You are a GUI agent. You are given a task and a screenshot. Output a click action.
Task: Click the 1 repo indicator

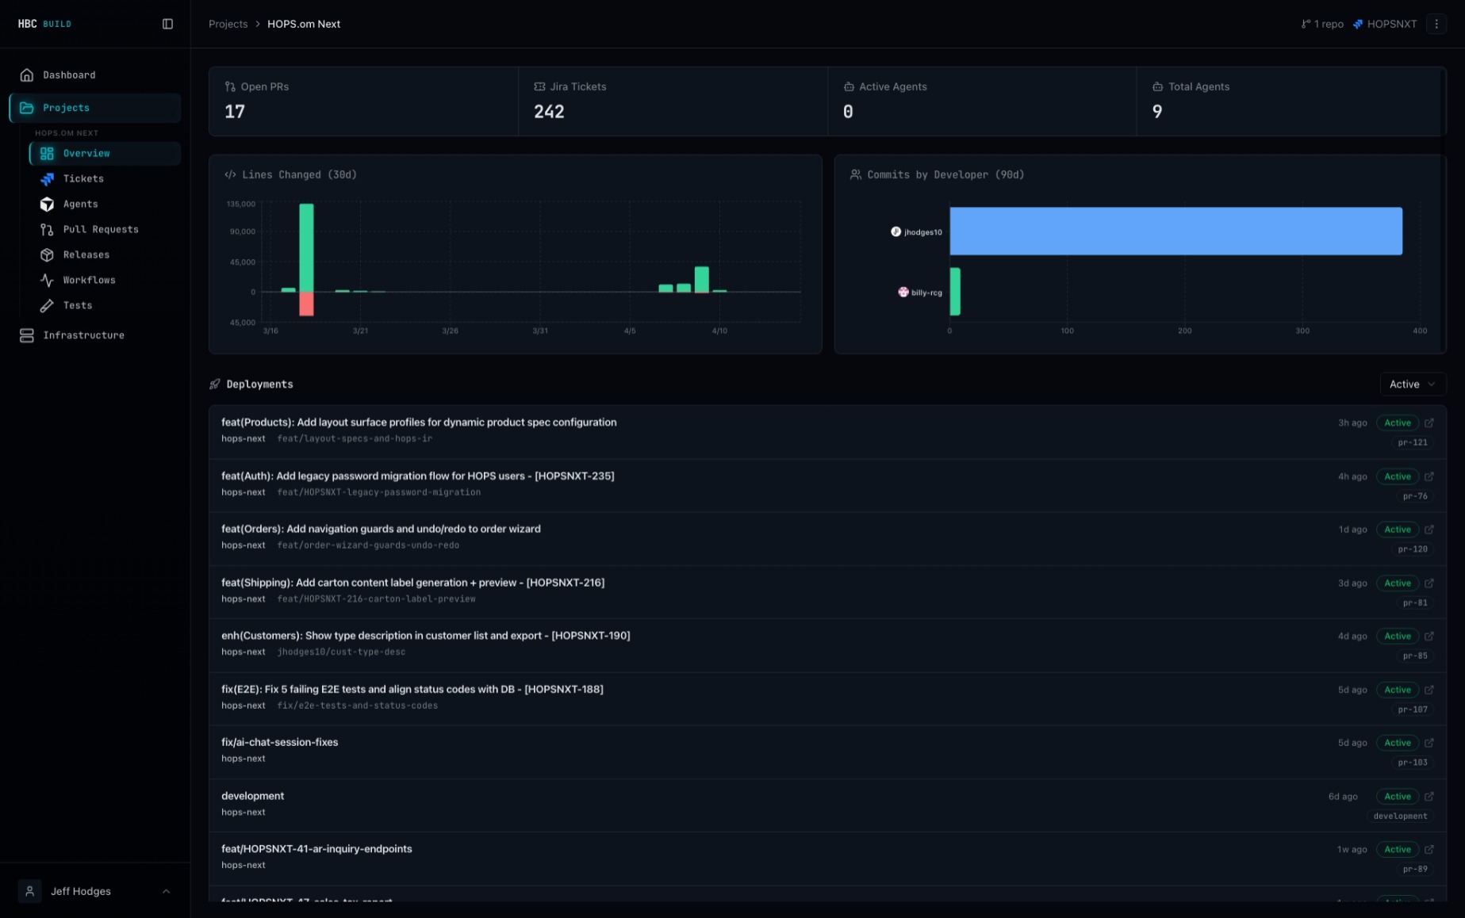click(1322, 24)
